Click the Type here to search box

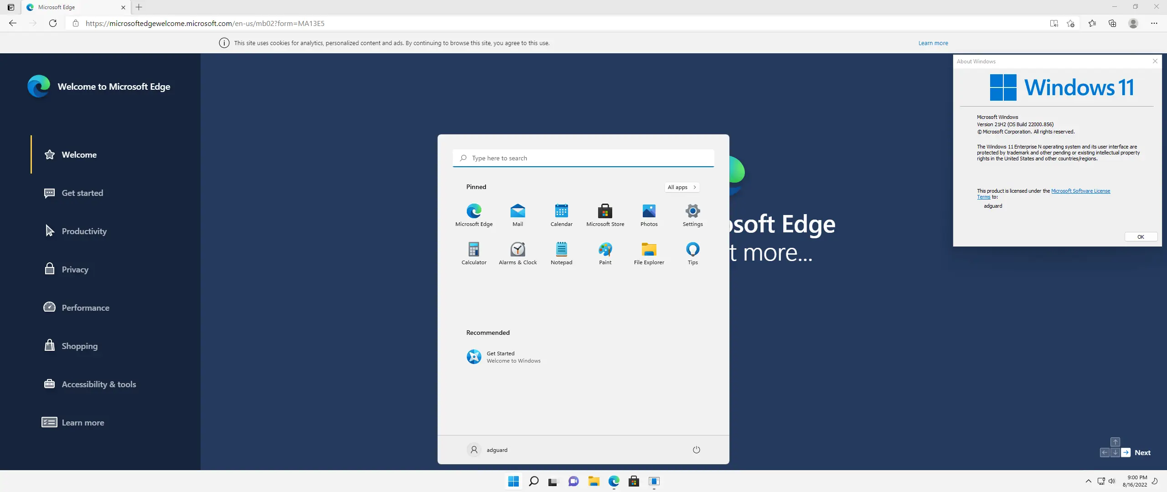tap(583, 158)
